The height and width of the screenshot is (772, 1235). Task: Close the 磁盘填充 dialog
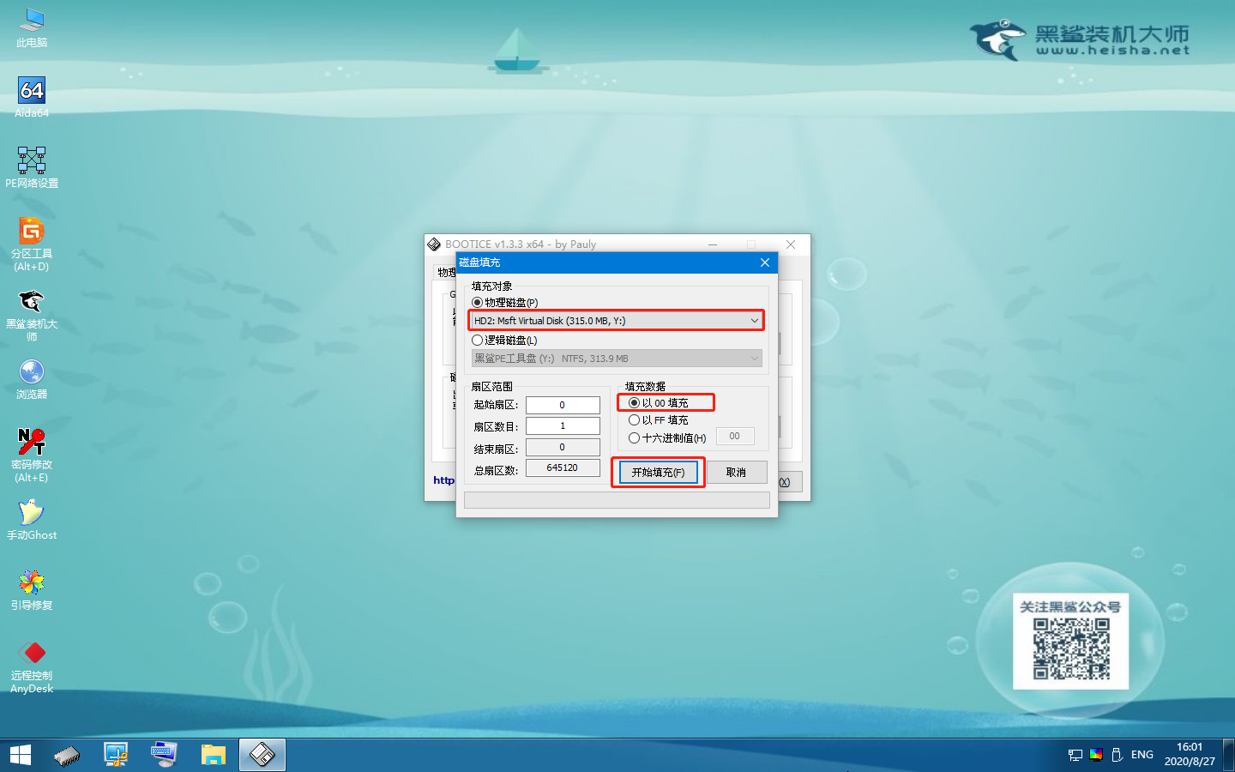coord(765,262)
